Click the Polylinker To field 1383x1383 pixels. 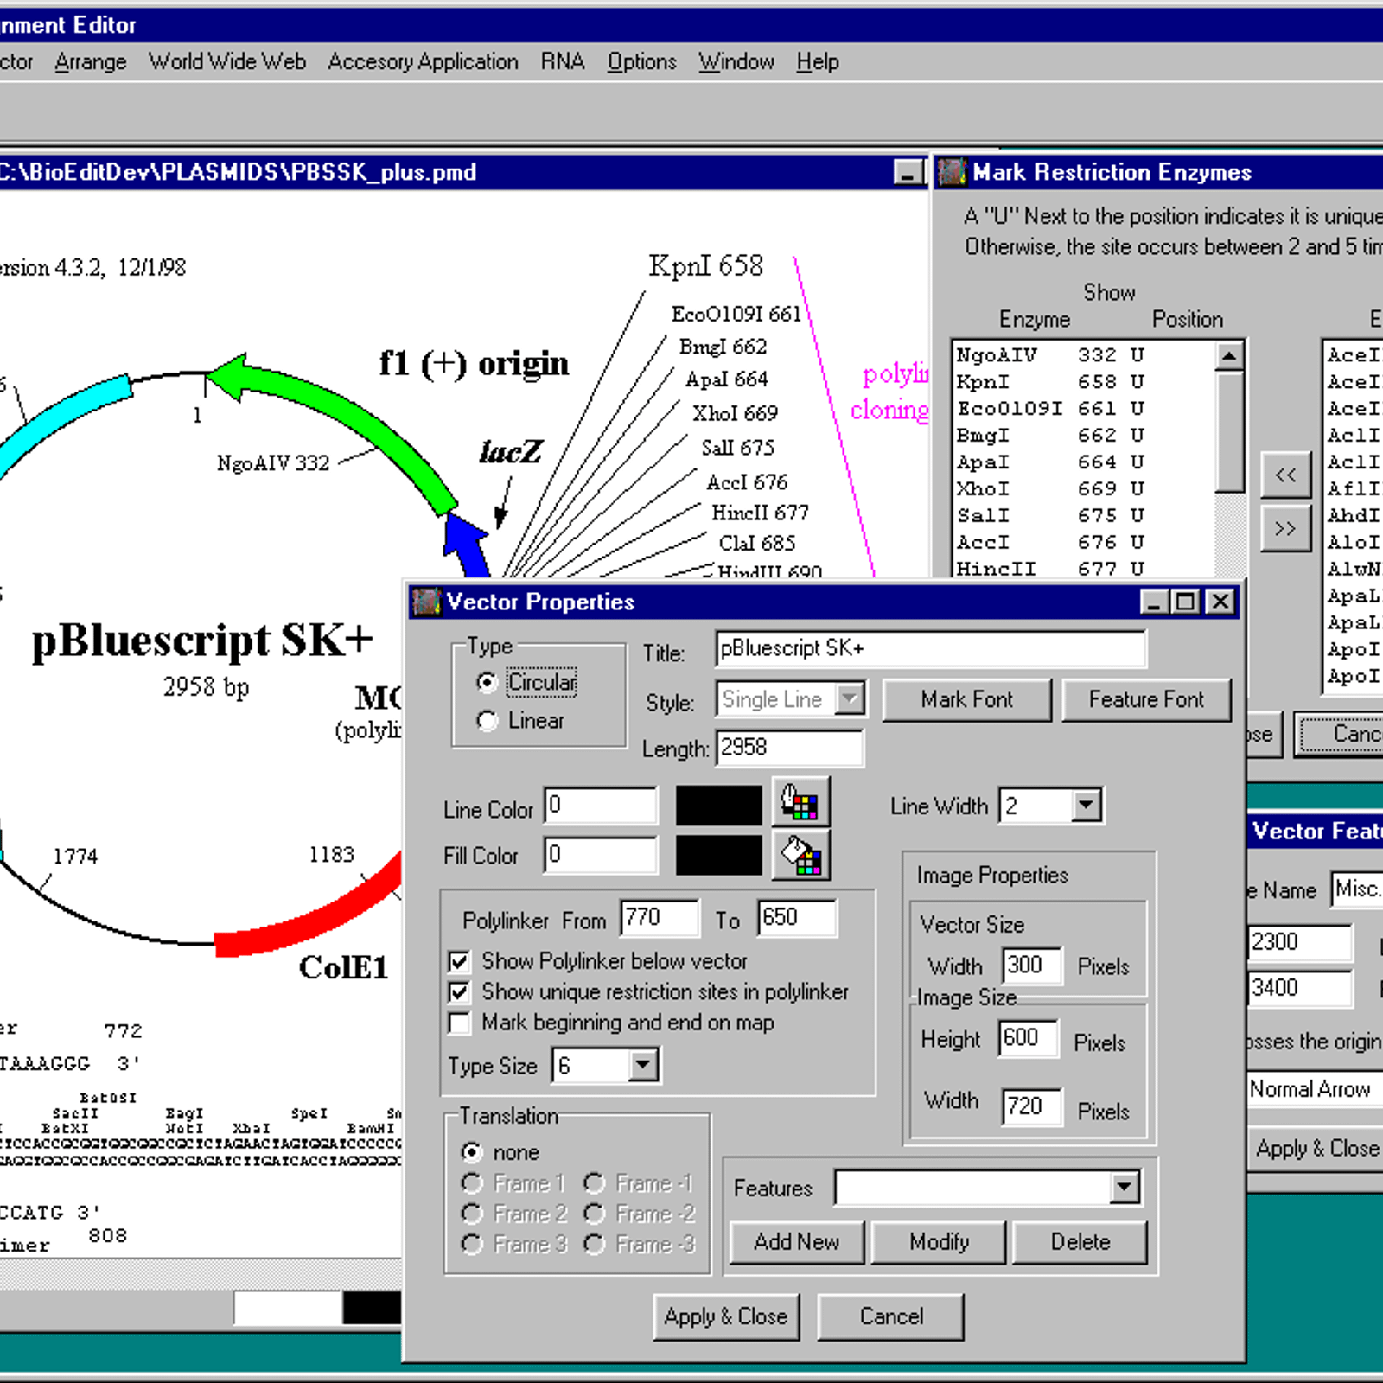pos(797,918)
